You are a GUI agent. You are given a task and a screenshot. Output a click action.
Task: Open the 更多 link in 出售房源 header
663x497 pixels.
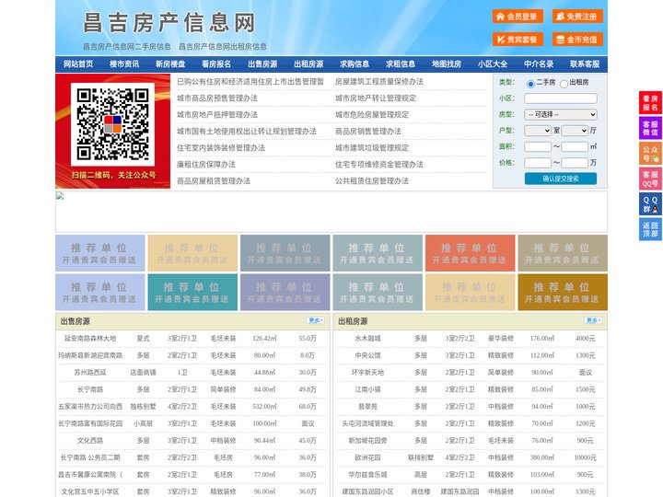click(315, 321)
